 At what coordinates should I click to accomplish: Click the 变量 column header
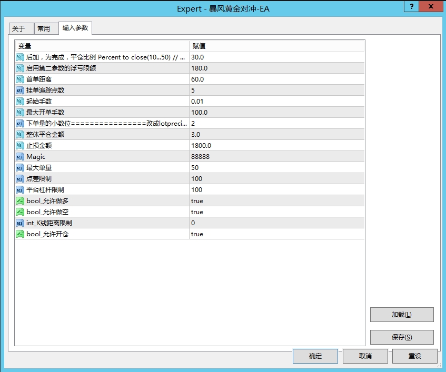[103, 46]
